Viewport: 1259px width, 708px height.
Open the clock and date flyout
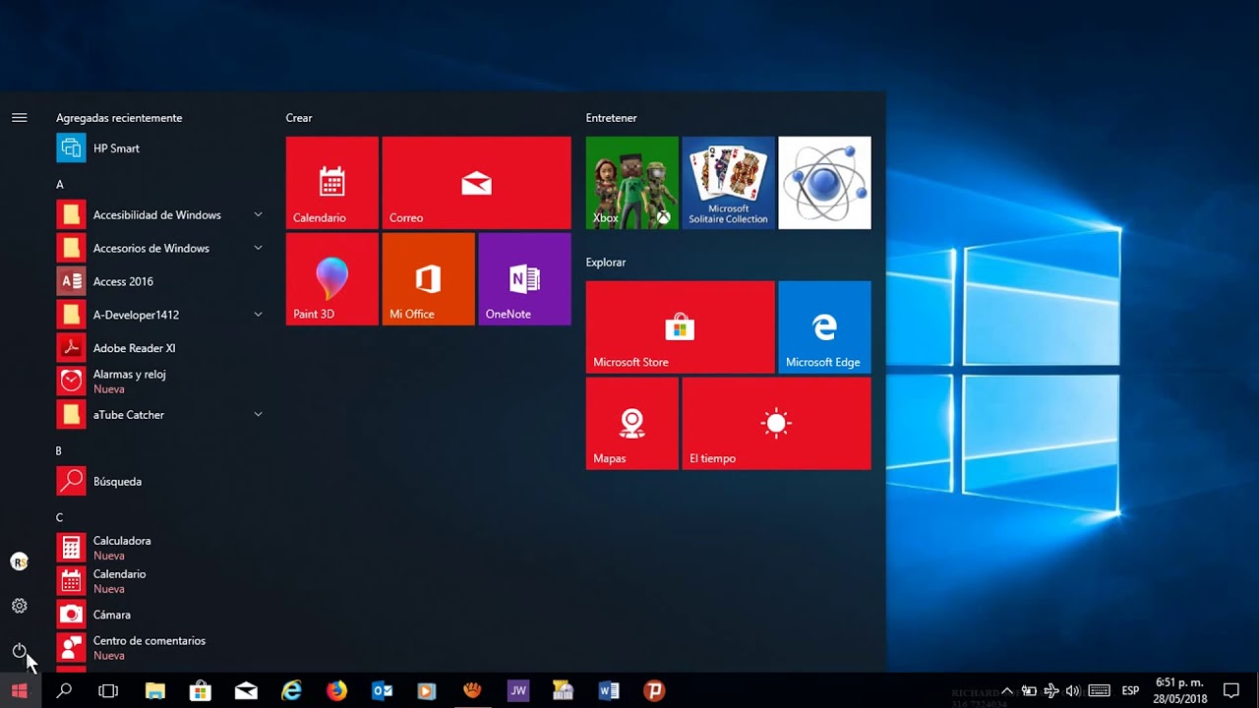pos(1180,690)
